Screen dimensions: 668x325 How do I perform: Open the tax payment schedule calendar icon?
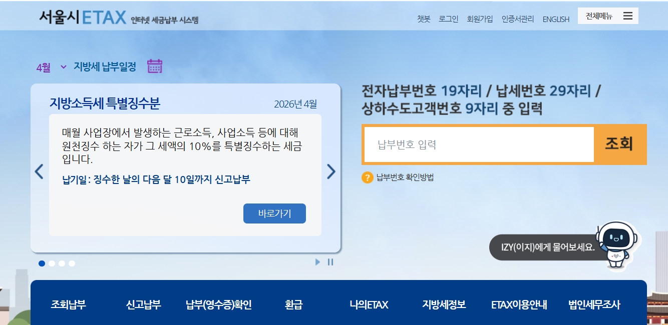coord(155,66)
